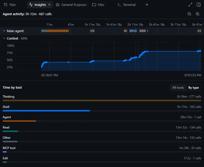The width and height of the screenshot is (204, 167).
Task: Click the 07:01:53 PM end timestamp
Action: click(193, 75)
